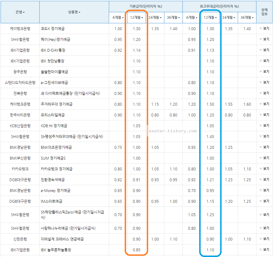Image resolution: width=274 pixels, height=257 pixels.
Task: Sort 기본금리 24개월 column
Action: tap(155, 18)
